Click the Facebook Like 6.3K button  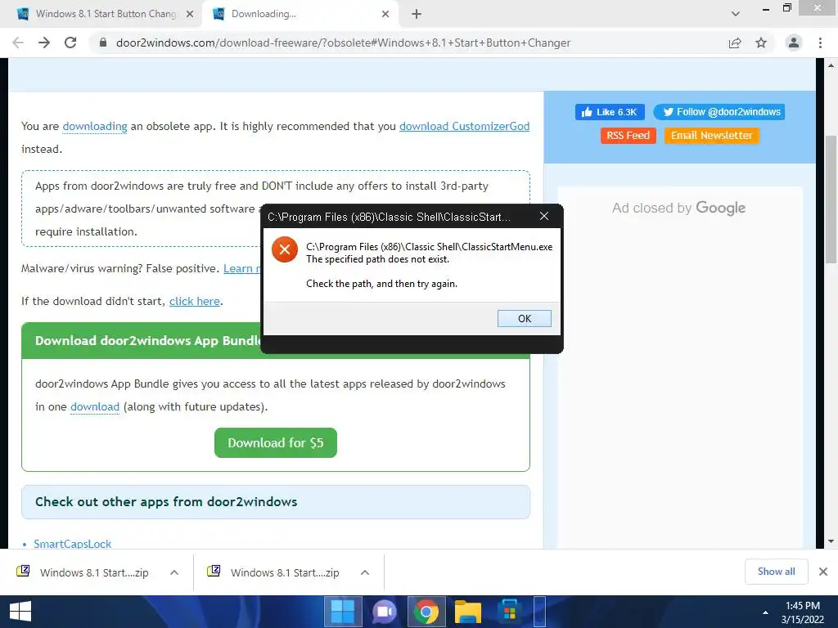(x=610, y=112)
